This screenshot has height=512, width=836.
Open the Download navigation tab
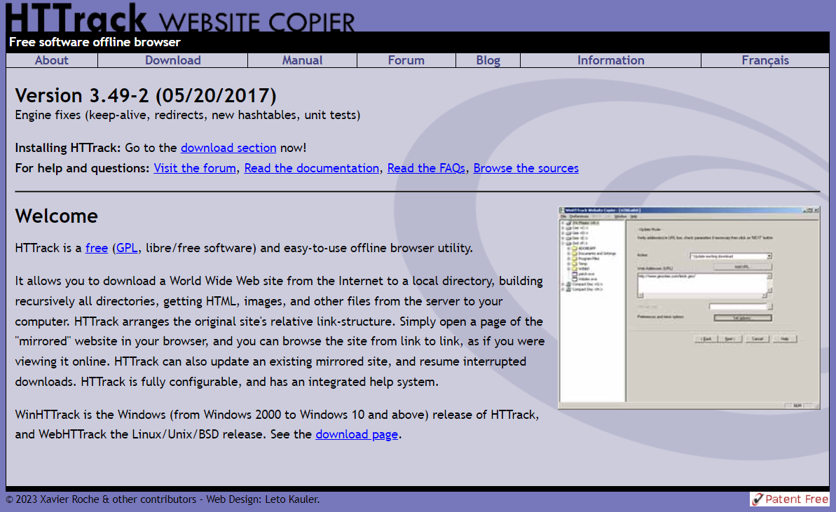pyautogui.click(x=173, y=60)
